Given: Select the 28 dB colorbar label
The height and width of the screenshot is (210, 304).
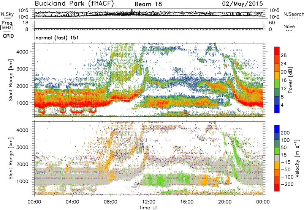Looking at the screenshot, I should pos(283,55).
